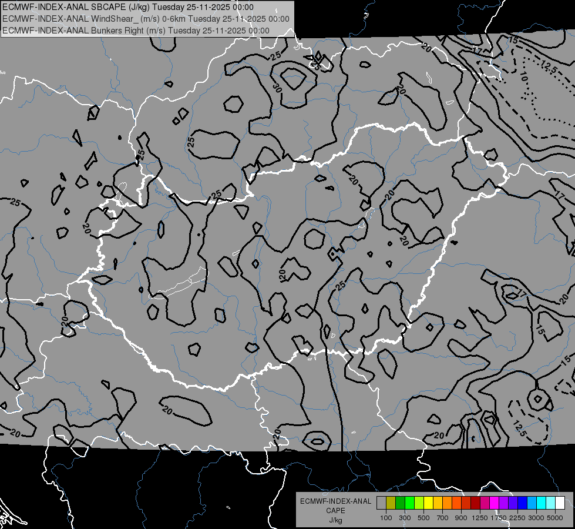Click the legend CAPE label
Screen dimensions: 575x529
tap(335, 511)
